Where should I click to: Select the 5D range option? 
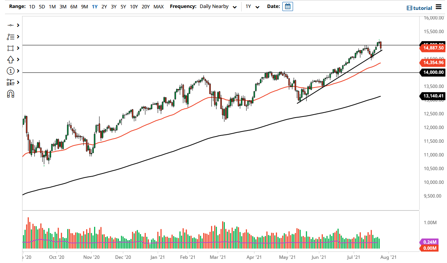[42, 6]
